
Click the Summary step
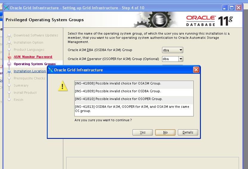21,85
